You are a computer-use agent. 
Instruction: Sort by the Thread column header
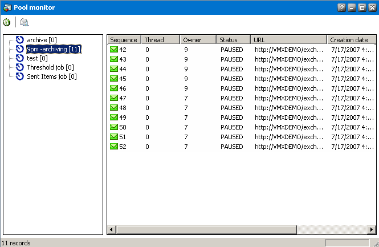coord(161,40)
